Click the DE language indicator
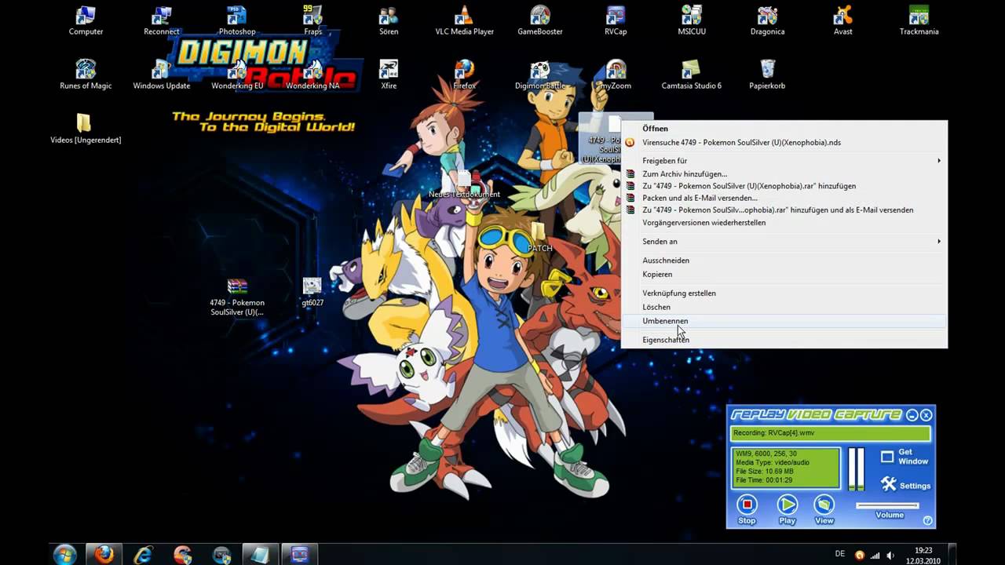This screenshot has height=565, width=1005. (840, 554)
